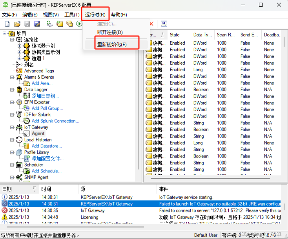Screen dimensions: 288x239
Task: Click the Add Schedule... link
Action: coord(47,171)
